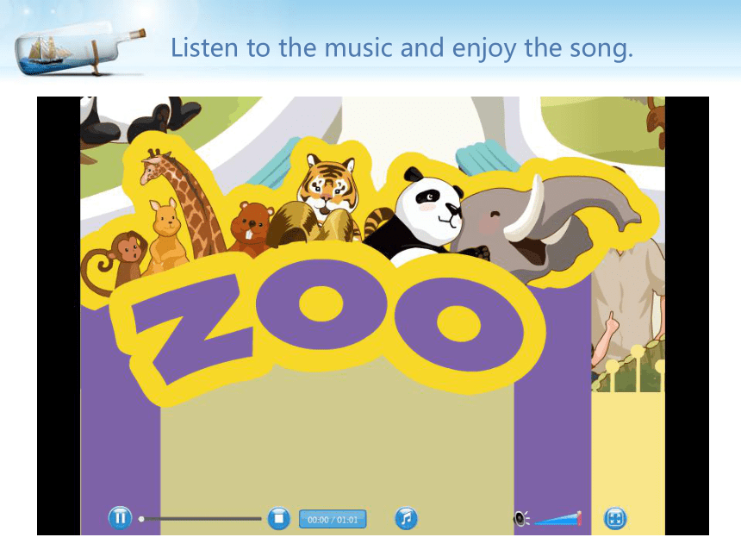Stop the video with the square button
Screen dimensions: 741x556
[x=279, y=518]
